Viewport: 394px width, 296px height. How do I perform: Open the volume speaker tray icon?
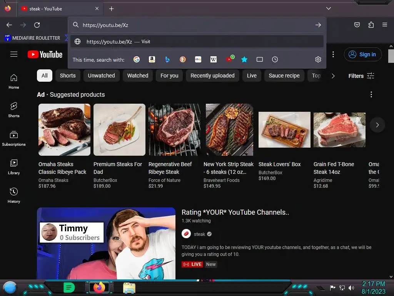[x=351, y=288]
